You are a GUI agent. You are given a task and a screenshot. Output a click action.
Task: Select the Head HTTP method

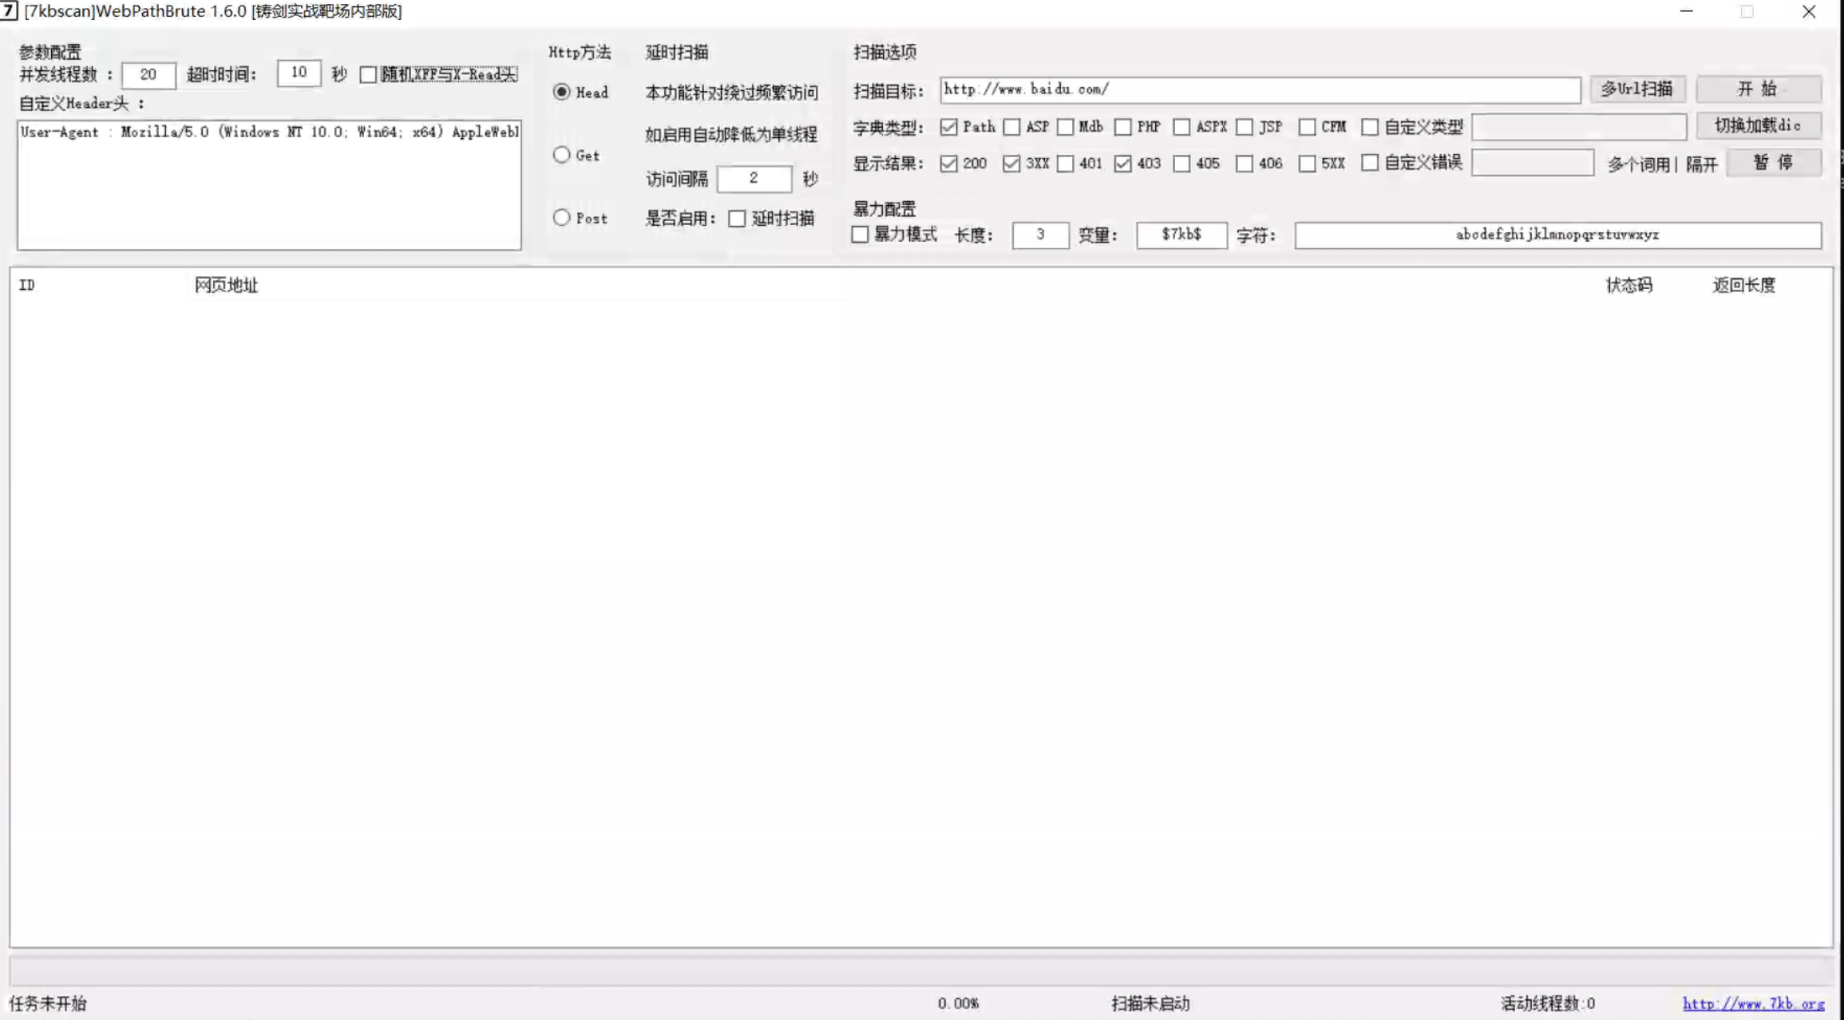[x=562, y=91]
